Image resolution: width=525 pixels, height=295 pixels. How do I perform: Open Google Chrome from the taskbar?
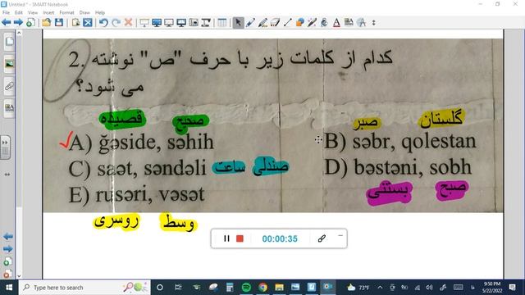262,288
